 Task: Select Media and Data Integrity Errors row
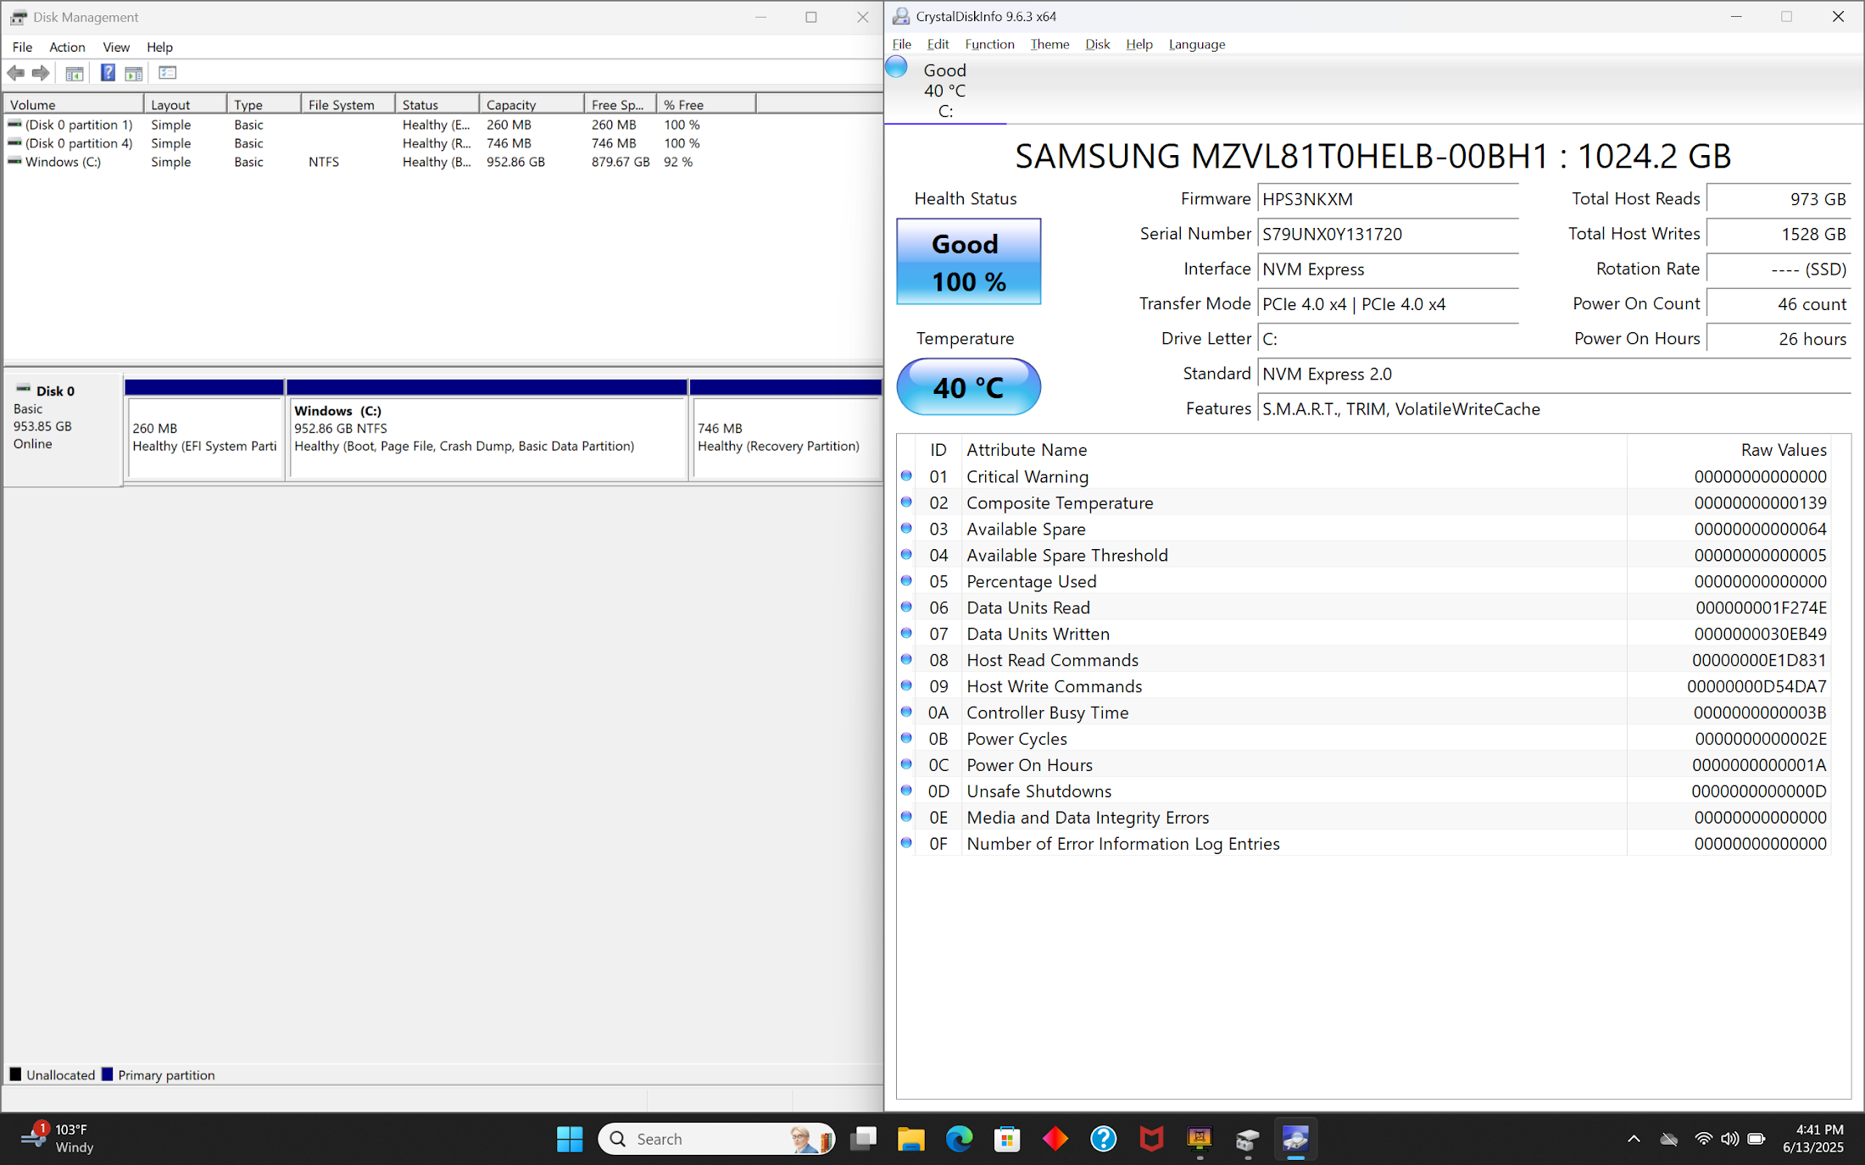[1364, 818]
